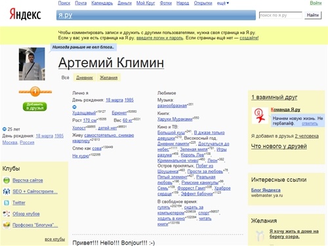328x246 pixels.
Task: Open Фотки in the top menu
Action: coord(166,3)
